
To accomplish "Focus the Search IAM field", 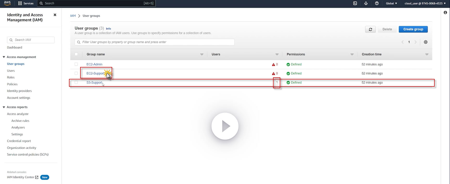I will (x=31, y=40).
